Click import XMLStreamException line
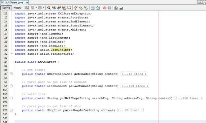206x123 pixels. [x=53, y=14]
